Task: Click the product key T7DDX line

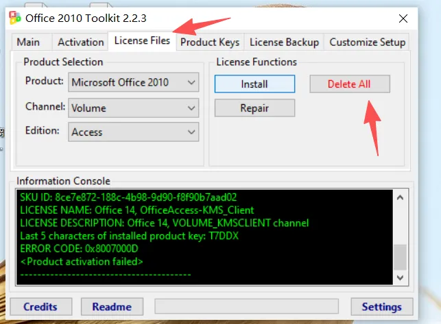Action: point(130,236)
